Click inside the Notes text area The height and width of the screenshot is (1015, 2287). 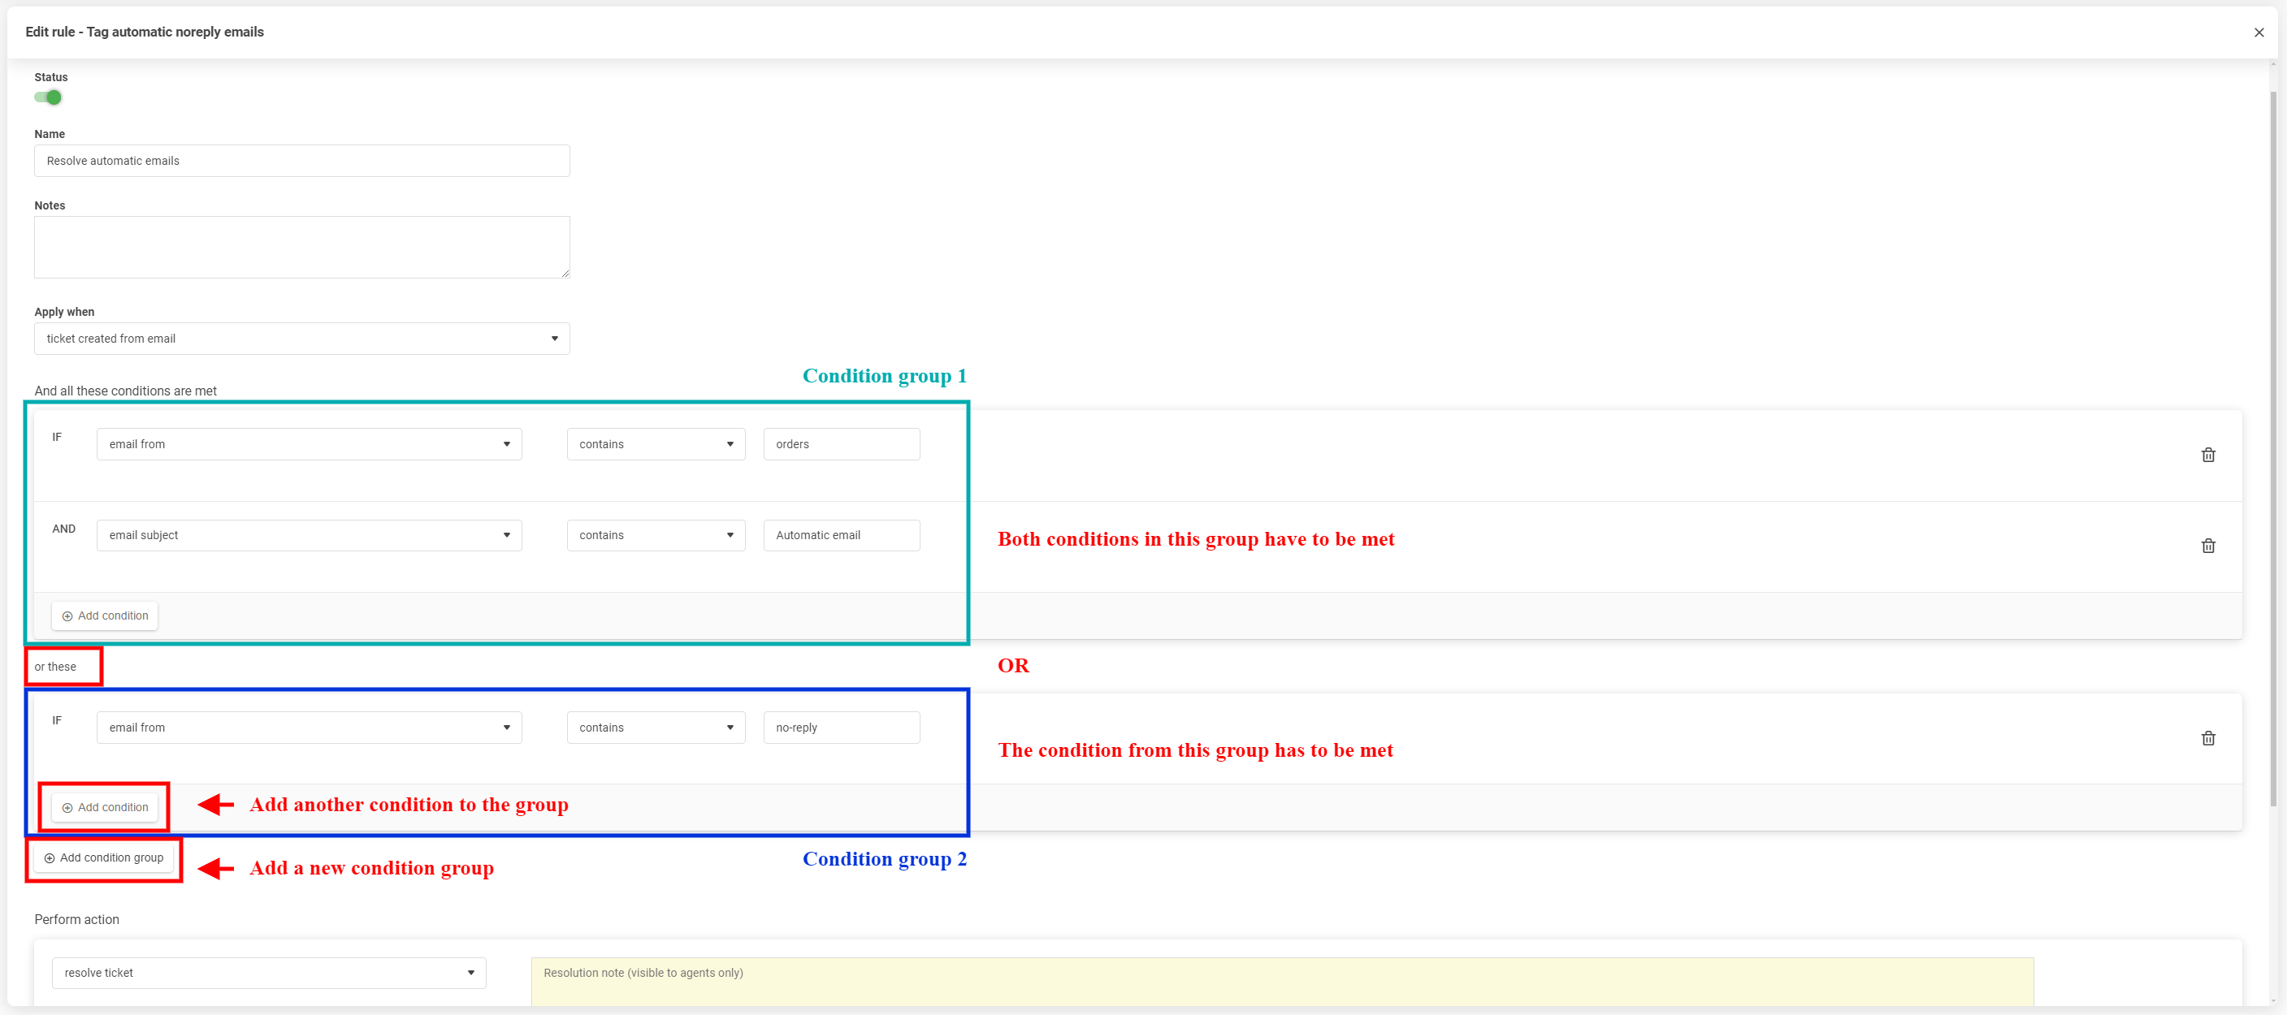coord(302,247)
